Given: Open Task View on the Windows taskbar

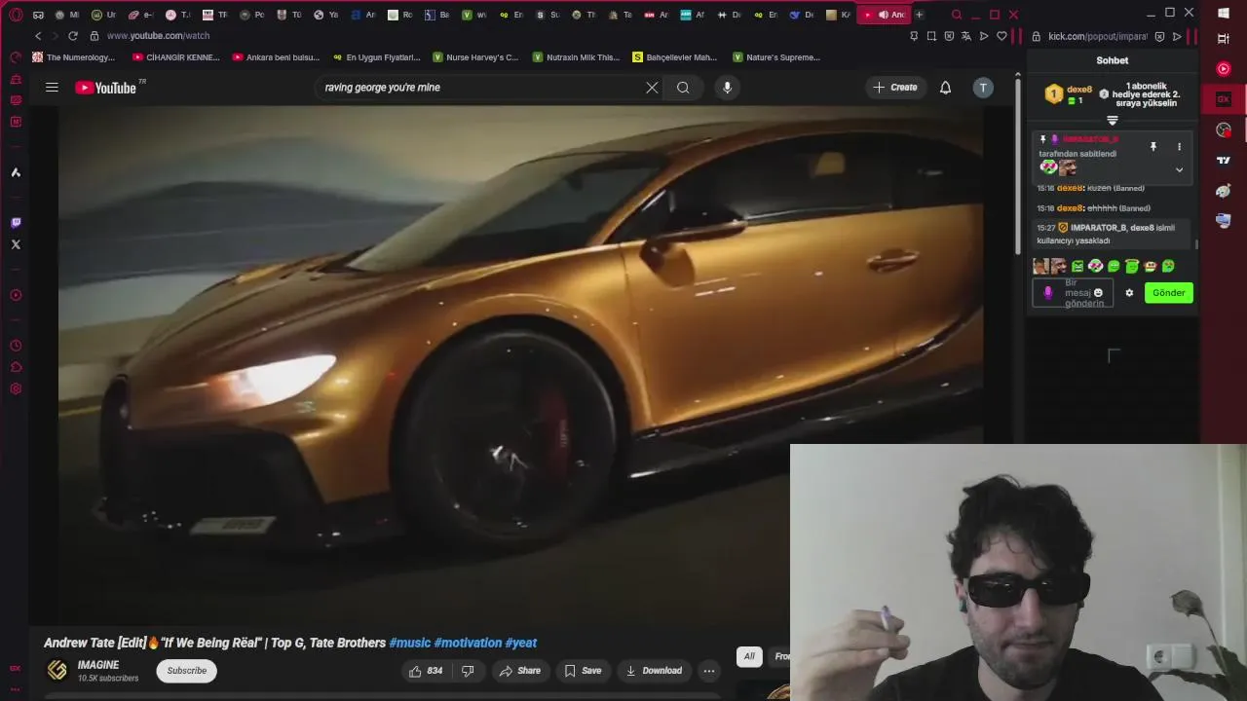Looking at the screenshot, I should pos(1224,39).
